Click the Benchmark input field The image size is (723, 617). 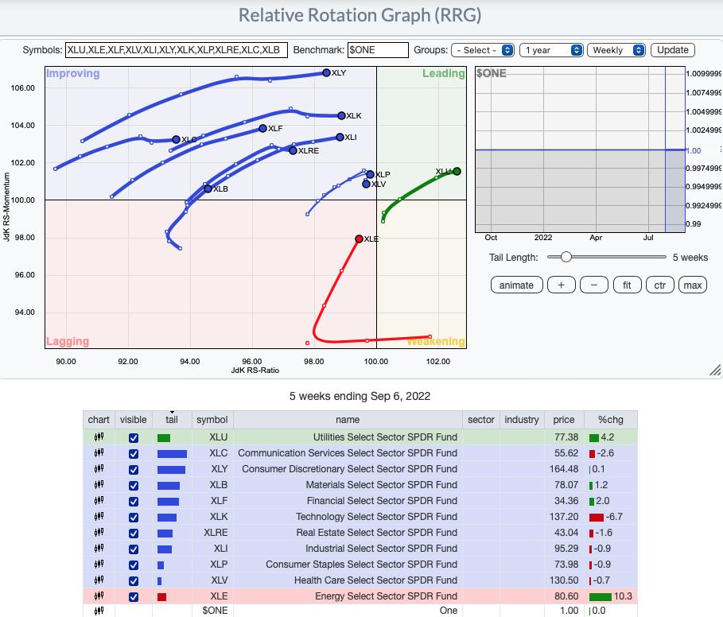[378, 50]
